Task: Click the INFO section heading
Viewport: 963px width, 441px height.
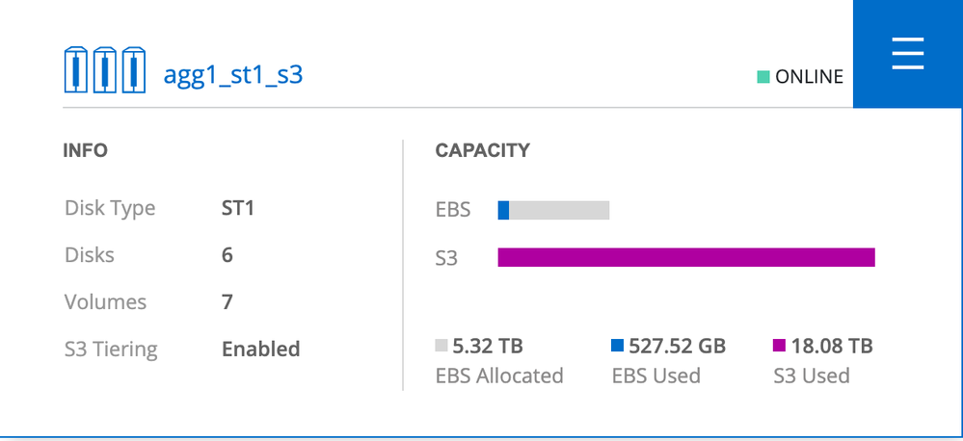Action: tap(85, 151)
